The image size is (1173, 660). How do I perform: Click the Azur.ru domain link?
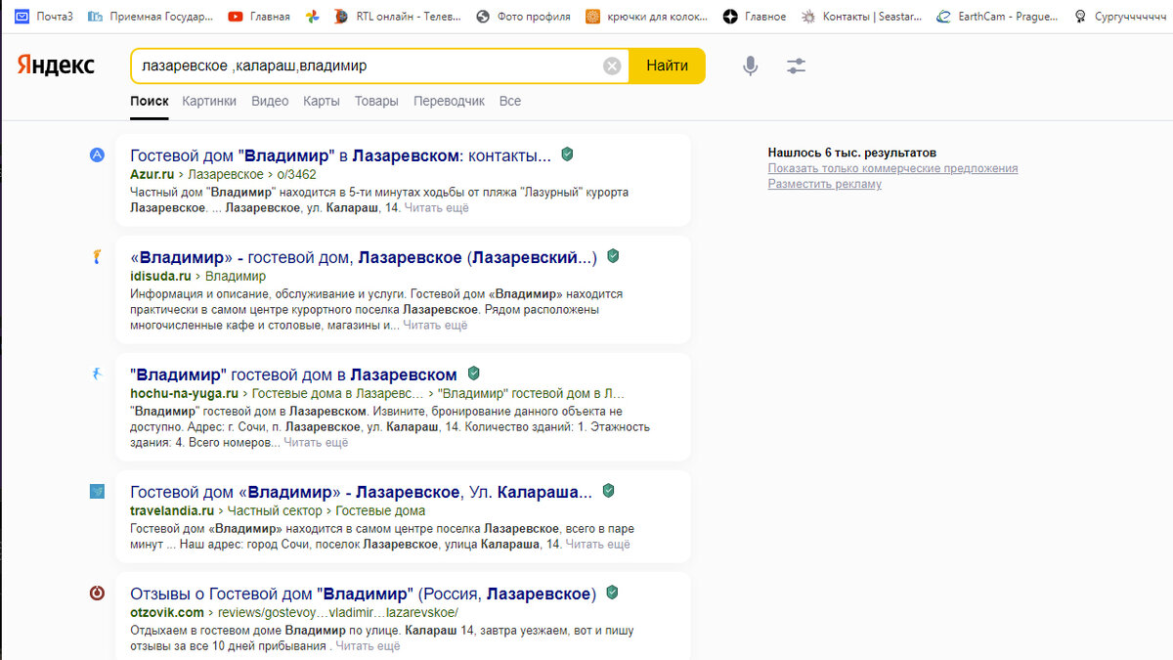pos(152,174)
